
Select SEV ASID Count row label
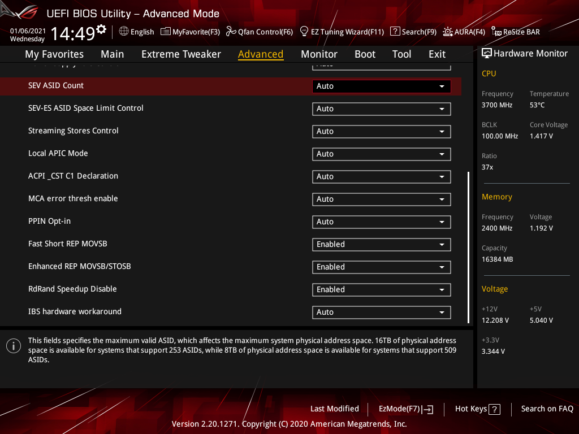[x=56, y=85]
